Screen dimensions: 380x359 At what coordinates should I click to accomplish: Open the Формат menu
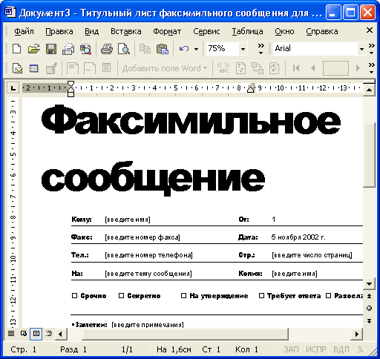click(x=167, y=31)
